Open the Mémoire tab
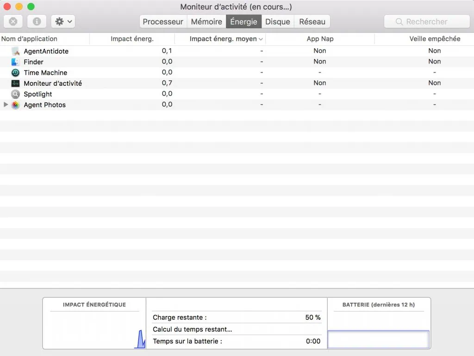This screenshot has width=474, height=356. click(206, 21)
